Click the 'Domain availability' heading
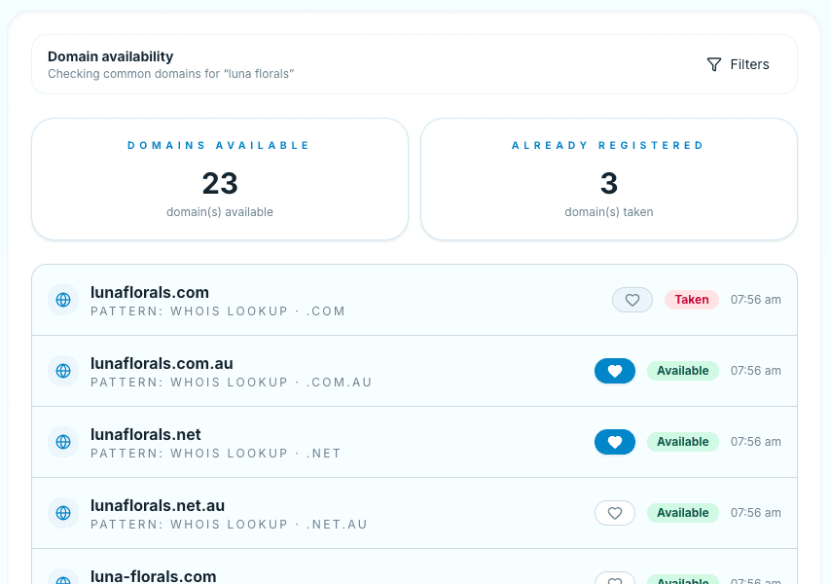Viewport: 831px width, 584px height. [x=110, y=56]
